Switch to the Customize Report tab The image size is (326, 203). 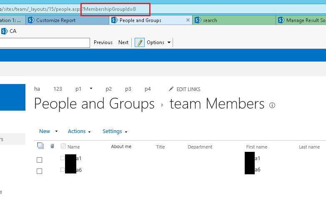click(68, 20)
